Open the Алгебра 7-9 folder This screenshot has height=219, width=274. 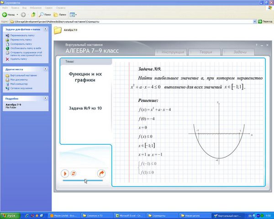click(58, 31)
